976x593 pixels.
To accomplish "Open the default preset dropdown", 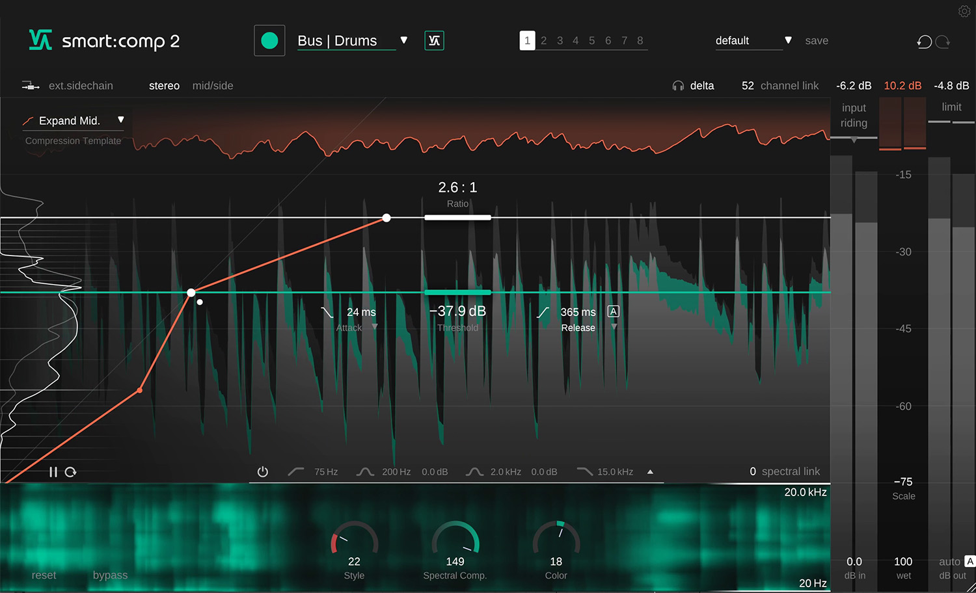I will [x=788, y=40].
